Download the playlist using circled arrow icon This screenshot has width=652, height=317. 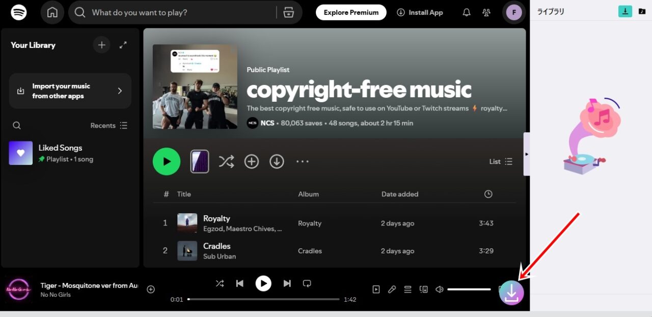click(277, 162)
